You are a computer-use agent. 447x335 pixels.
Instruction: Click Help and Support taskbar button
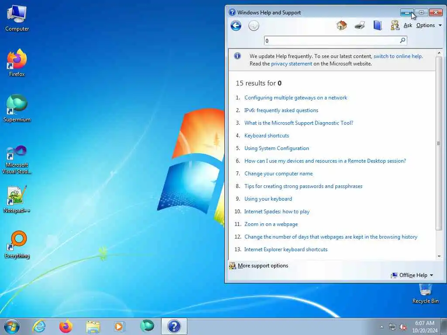174,326
